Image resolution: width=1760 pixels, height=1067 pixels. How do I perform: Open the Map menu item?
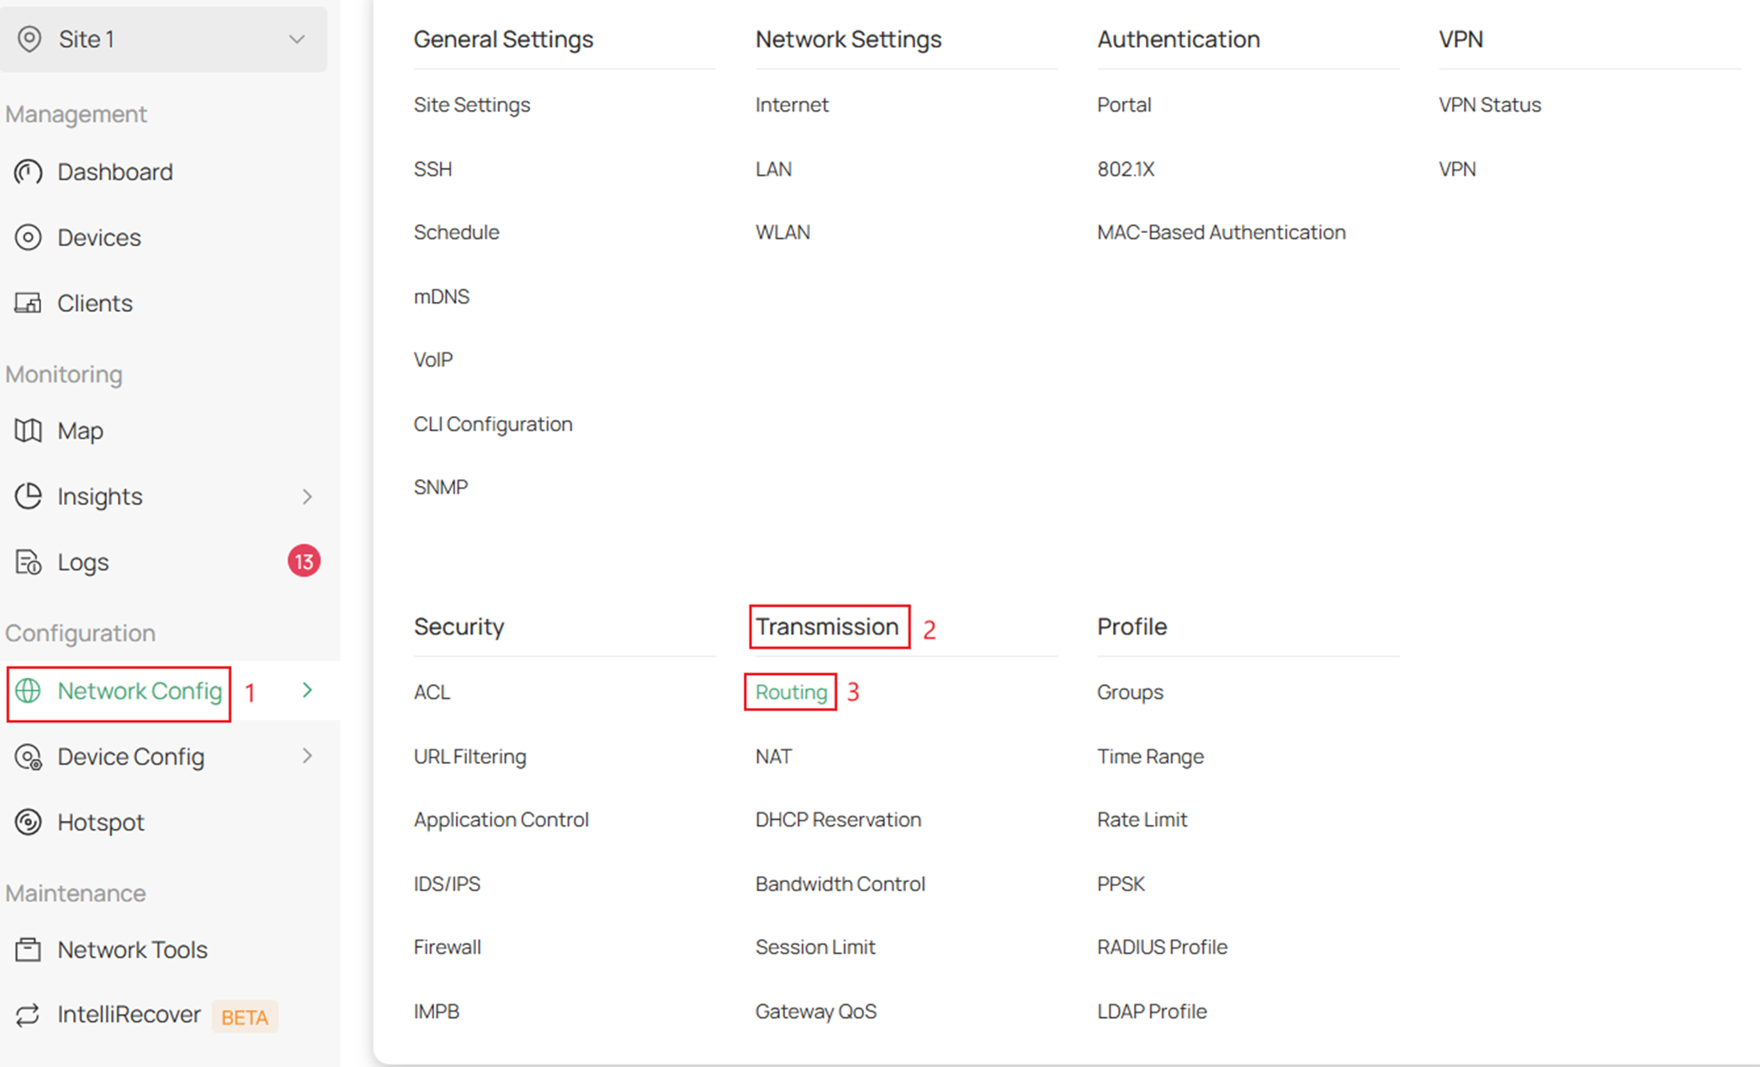coord(81,430)
